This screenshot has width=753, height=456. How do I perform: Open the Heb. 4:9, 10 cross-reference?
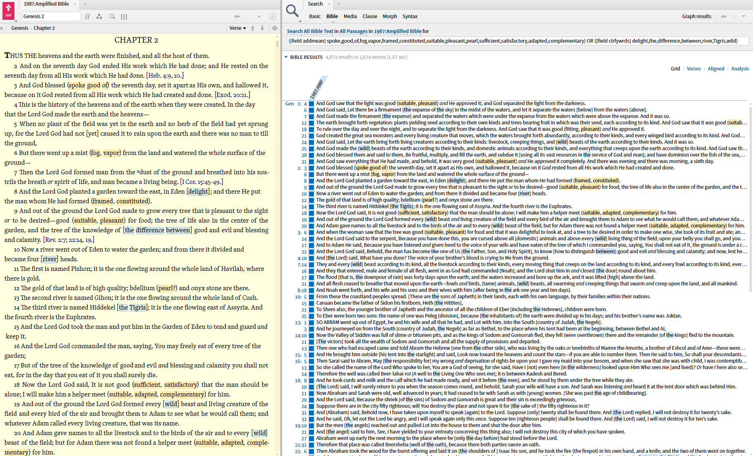165,75
